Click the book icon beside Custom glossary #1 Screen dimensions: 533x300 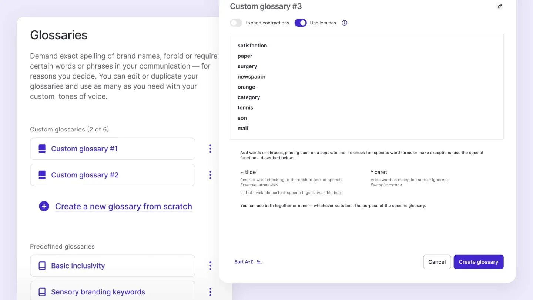[x=42, y=149]
